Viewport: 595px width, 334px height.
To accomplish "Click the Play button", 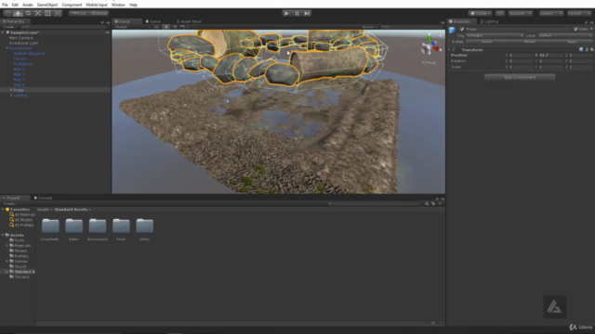I will 286,13.
